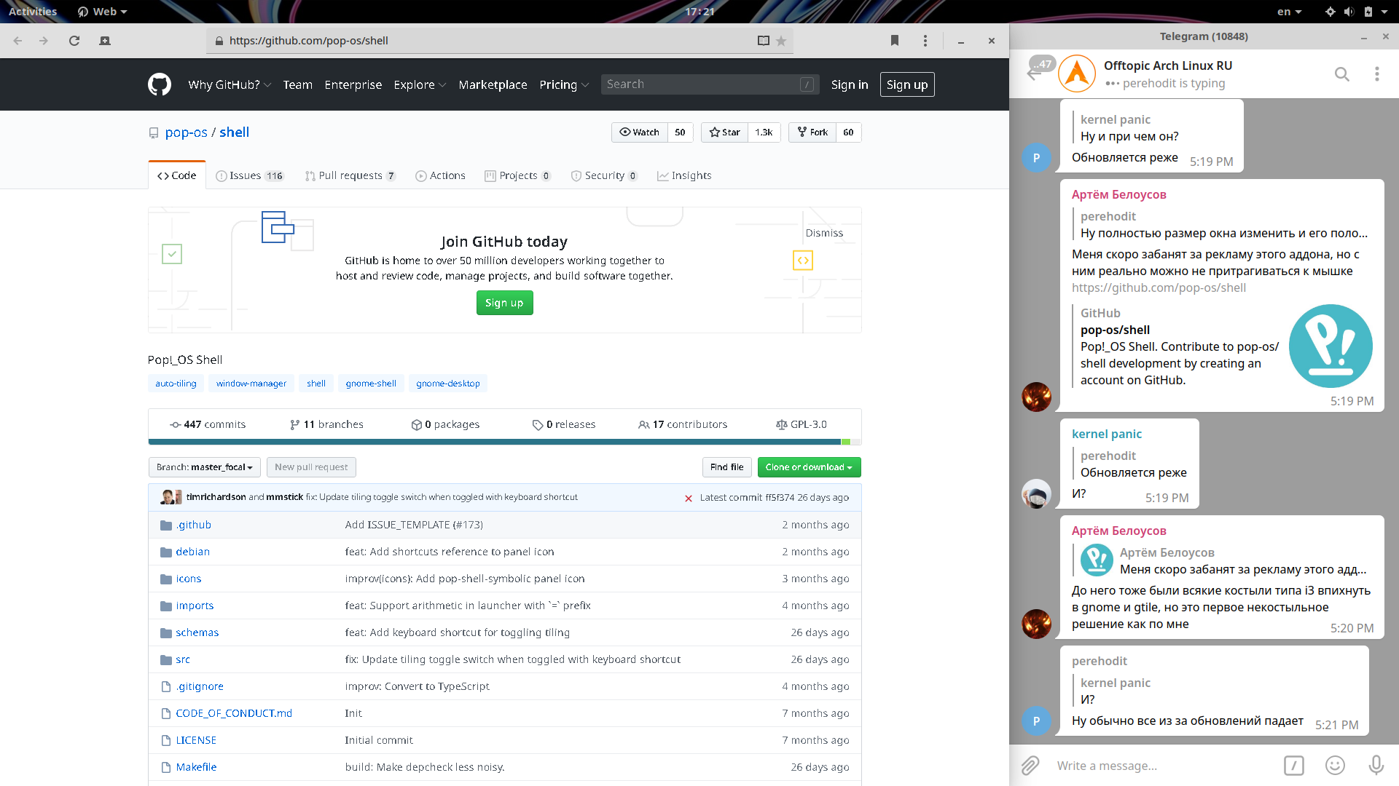Image resolution: width=1399 pixels, height=786 pixels.
Task: Open bot commands slash icon in Telegram
Action: tap(1293, 766)
